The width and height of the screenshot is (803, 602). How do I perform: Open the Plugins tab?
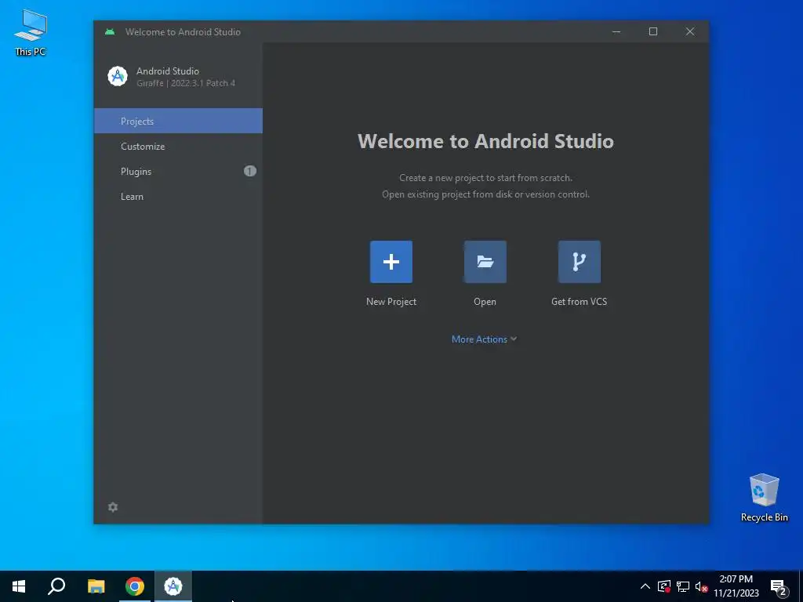click(178, 171)
